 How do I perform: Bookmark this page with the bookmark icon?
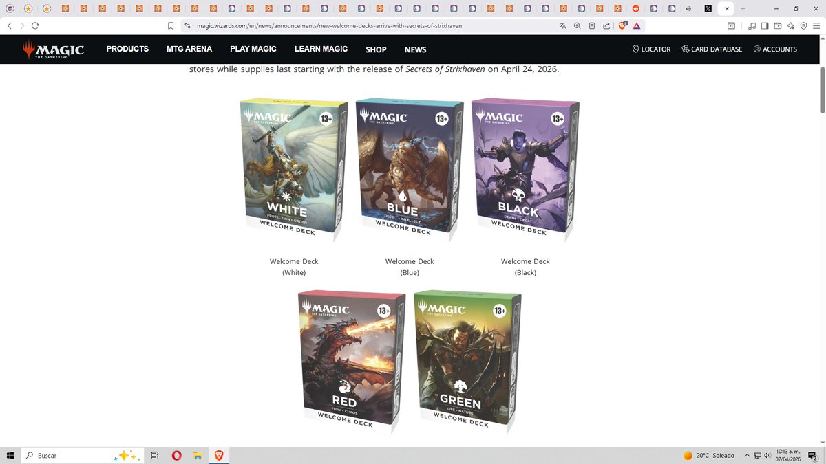pyautogui.click(x=171, y=25)
